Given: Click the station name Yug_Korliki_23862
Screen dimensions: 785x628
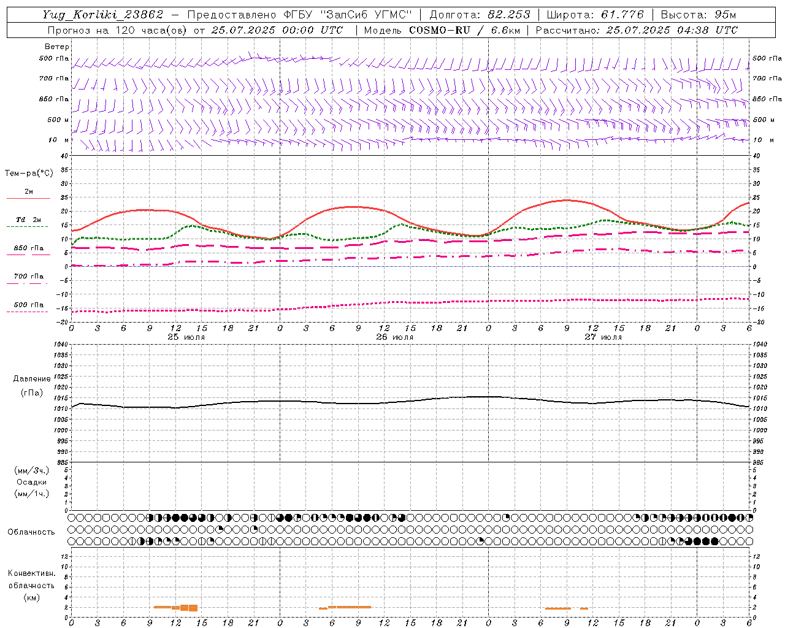Looking at the screenshot, I should [102, 15].
